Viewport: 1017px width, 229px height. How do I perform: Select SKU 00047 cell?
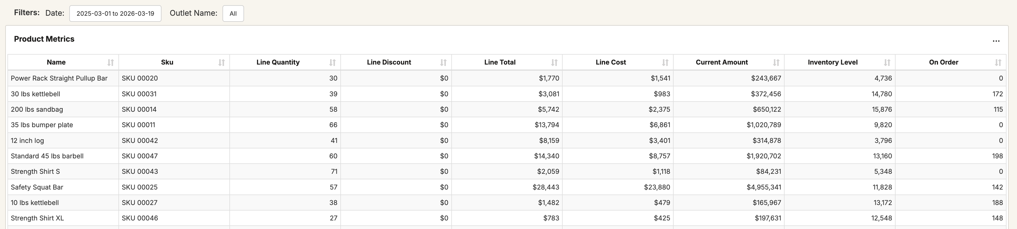point(140,156)
